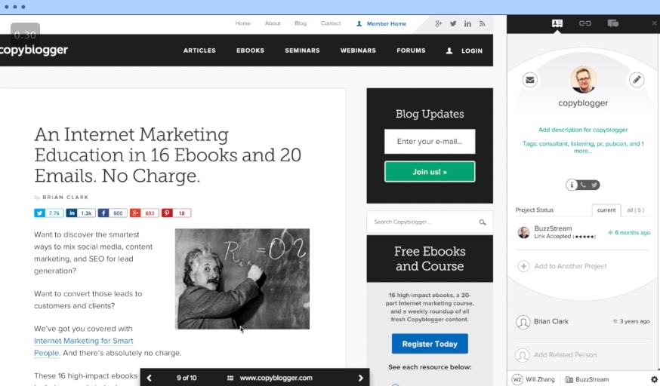Click the pencil edit icon beside the avatar

click(x=637, y=79)
